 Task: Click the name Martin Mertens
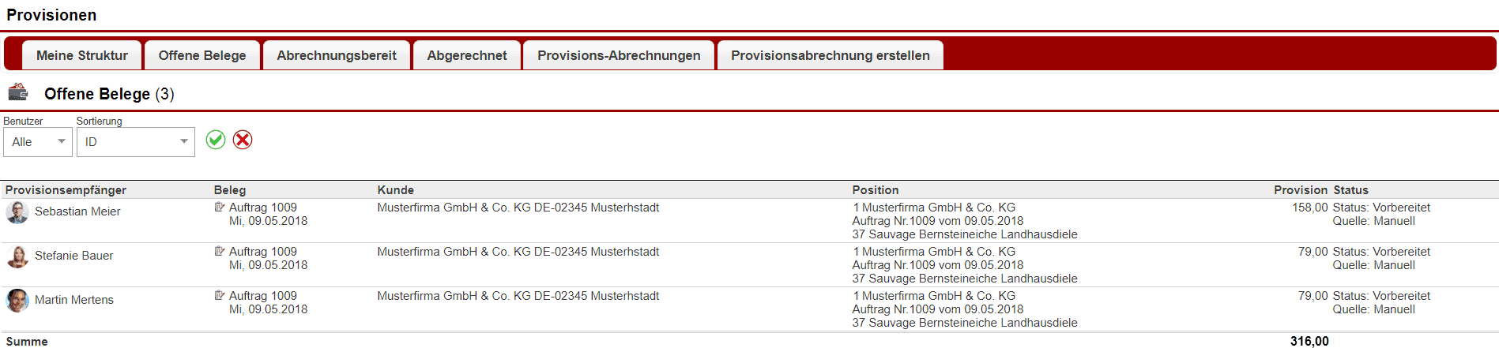(x=74, y=300)
